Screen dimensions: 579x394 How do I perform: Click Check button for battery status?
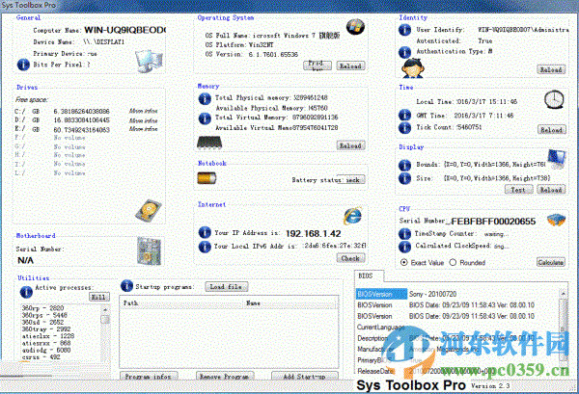pos(351,179)
